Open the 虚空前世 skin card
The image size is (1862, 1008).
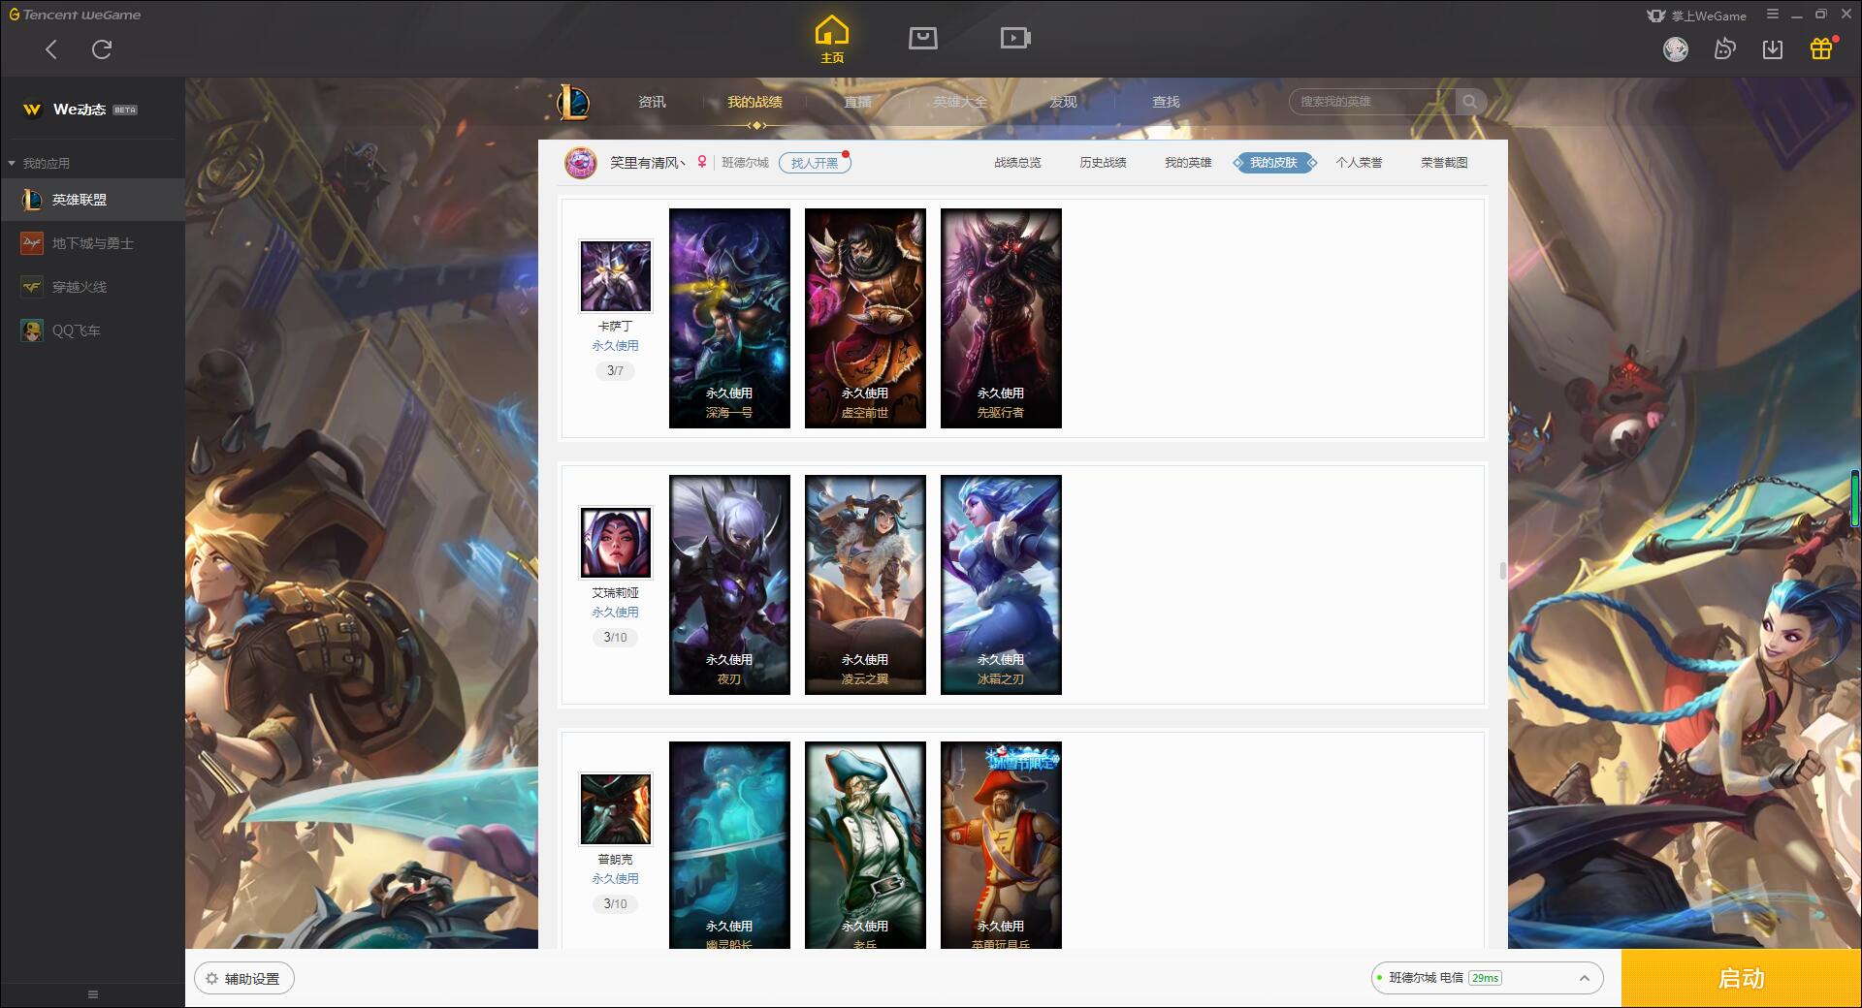pyautogui.click(x=865, y=318)
